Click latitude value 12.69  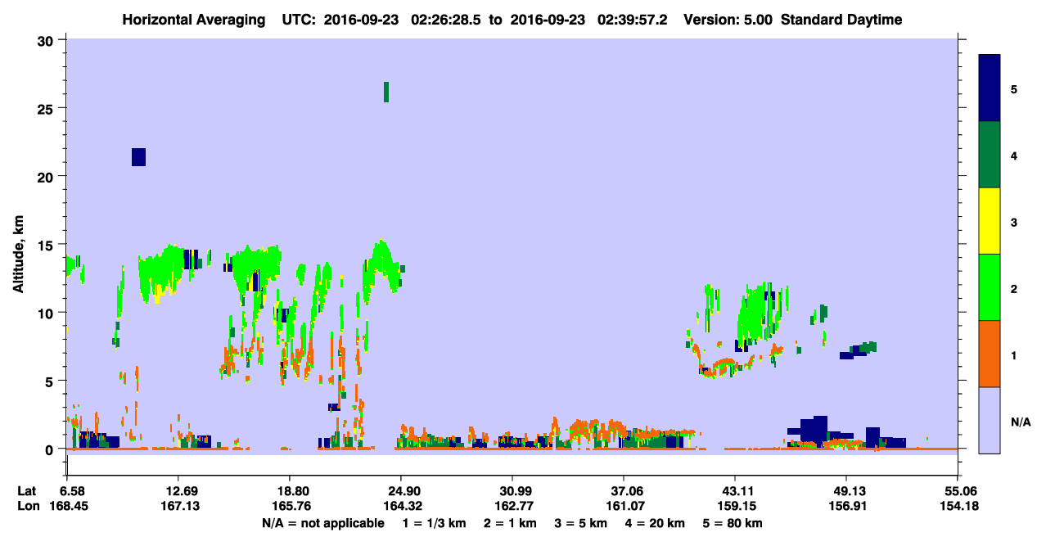tap(178, 490)
